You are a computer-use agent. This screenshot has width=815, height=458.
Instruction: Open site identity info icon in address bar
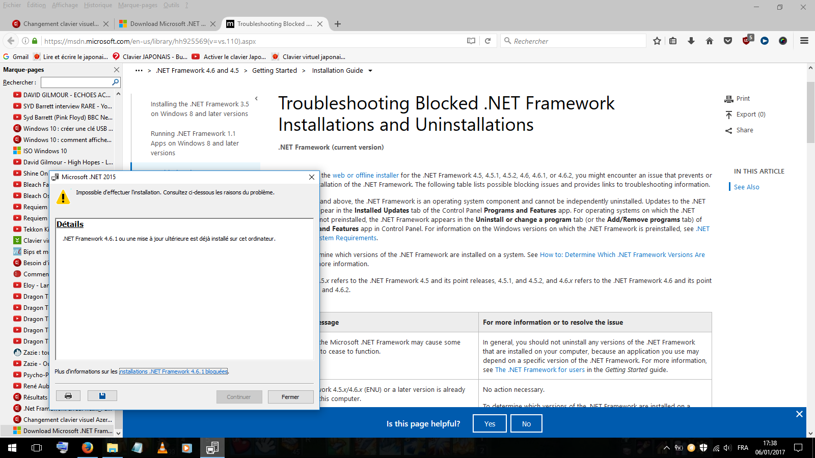click(25, 41)
